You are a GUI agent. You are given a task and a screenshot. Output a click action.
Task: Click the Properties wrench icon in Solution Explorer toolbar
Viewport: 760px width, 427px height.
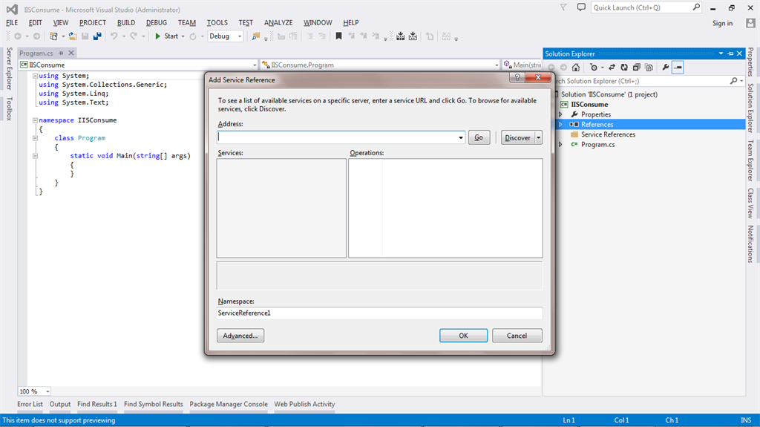tap(666, 68)
